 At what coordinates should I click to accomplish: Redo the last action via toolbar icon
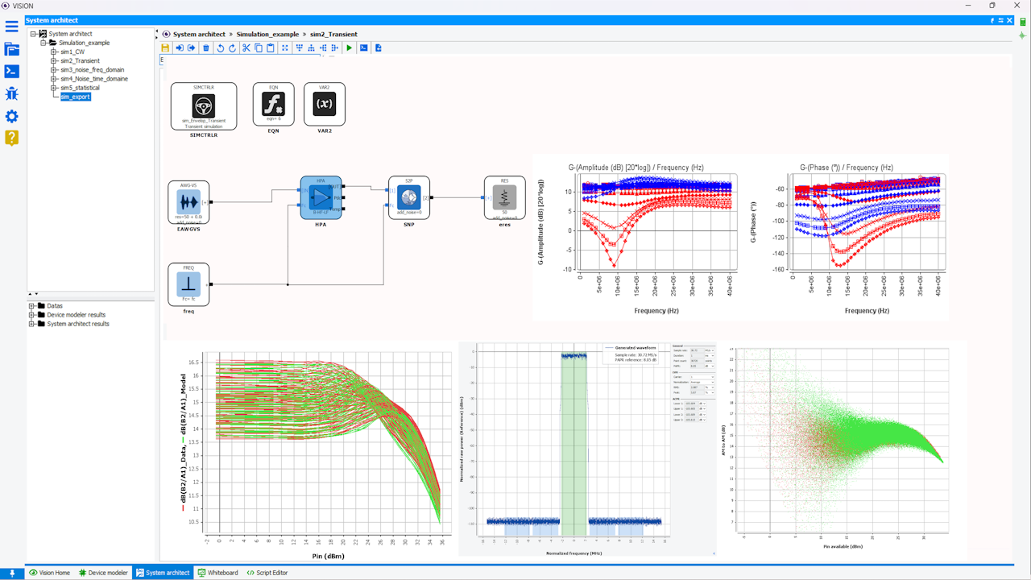click(233, 48)
